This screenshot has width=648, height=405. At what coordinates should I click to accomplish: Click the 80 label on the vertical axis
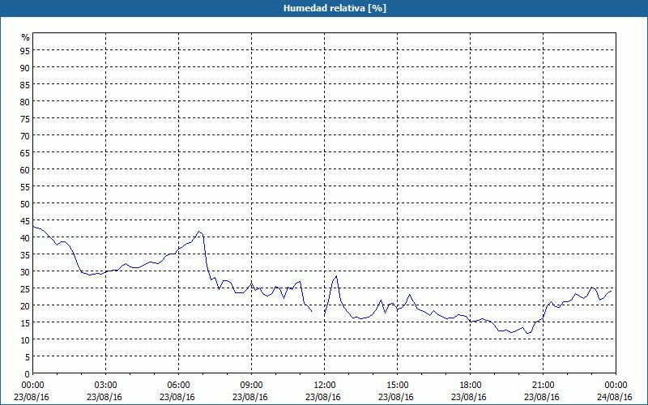pyautogui.click(x=25, y=102)
